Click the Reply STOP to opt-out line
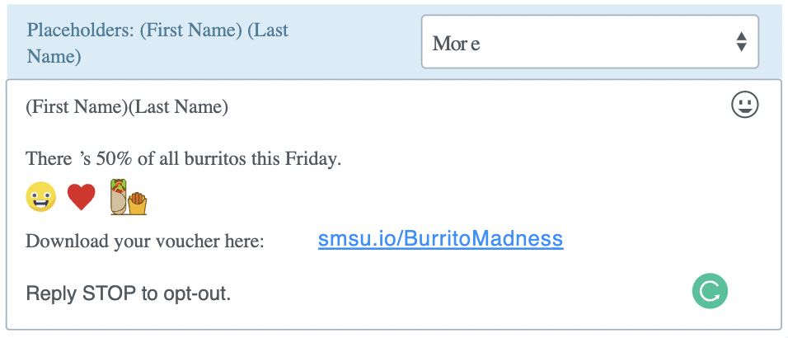 (129, 293)
